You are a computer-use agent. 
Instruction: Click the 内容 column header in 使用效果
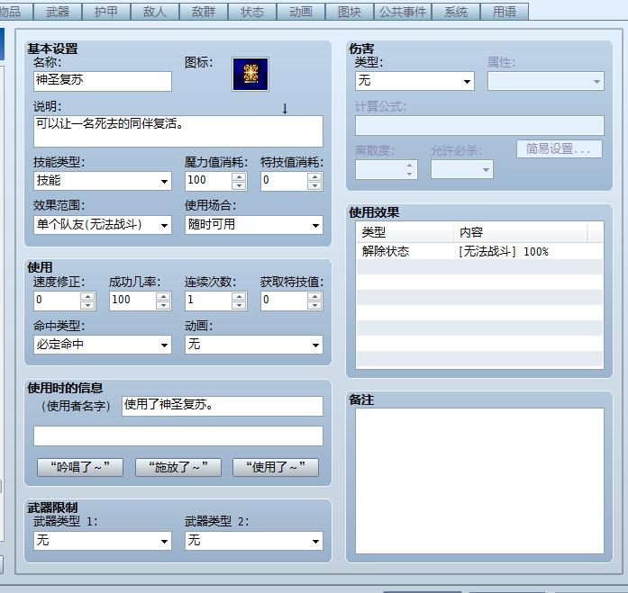tap(521, 232)
